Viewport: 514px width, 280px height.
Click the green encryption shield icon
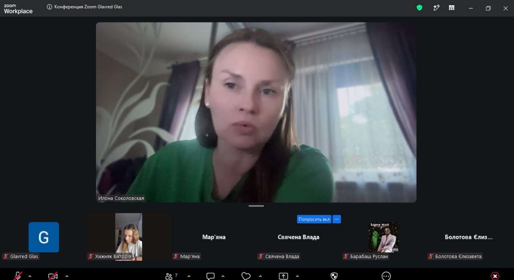point(419,8)
